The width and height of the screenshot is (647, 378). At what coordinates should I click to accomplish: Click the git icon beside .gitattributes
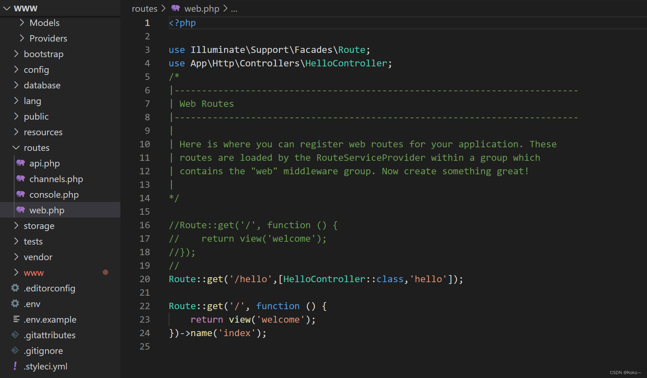[x=15, y=335]
